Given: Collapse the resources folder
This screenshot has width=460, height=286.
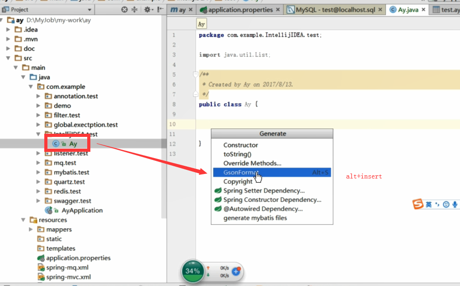Looking at the screenshot, I should [23, 220].
